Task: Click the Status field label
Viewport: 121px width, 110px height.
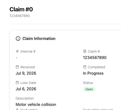Action: point(88,83)
